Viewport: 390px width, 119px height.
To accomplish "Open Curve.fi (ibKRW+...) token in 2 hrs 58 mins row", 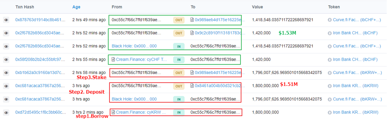I will tap(357, 73).
